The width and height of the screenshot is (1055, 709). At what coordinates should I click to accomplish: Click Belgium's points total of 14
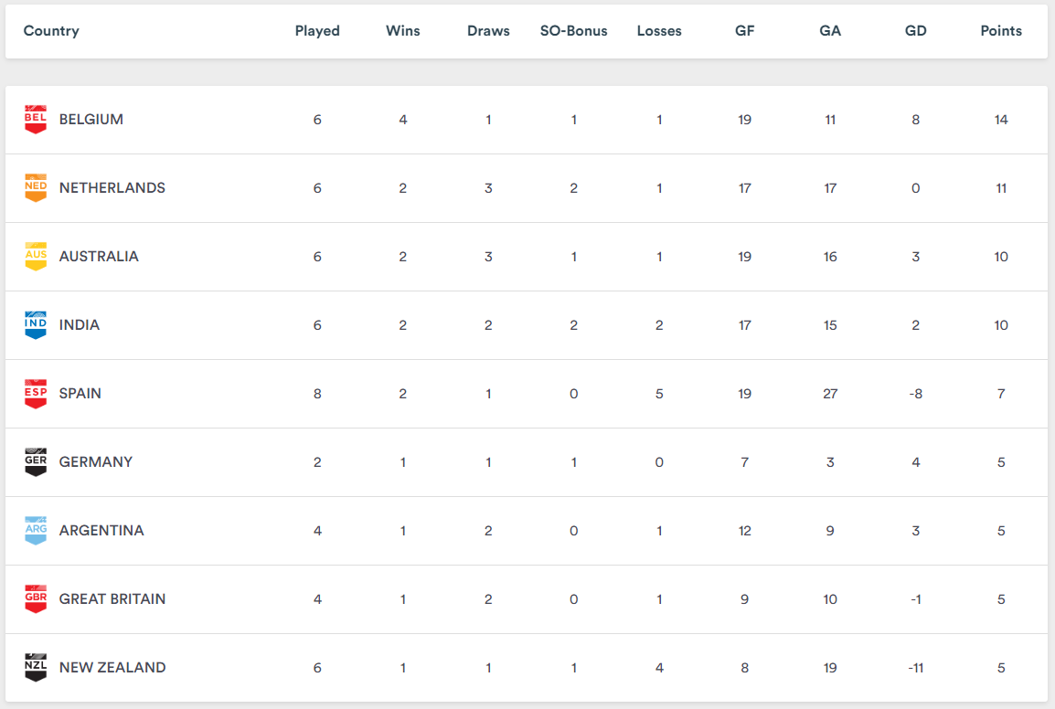point(1001,120)
